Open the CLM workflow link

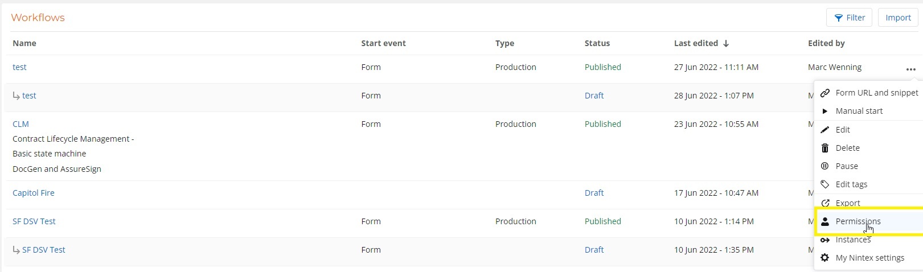[x=20, y=124]
